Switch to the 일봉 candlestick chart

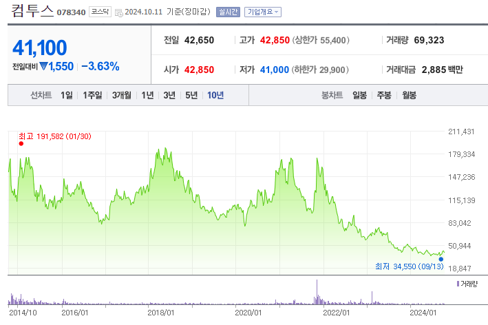tap(359, 95)
